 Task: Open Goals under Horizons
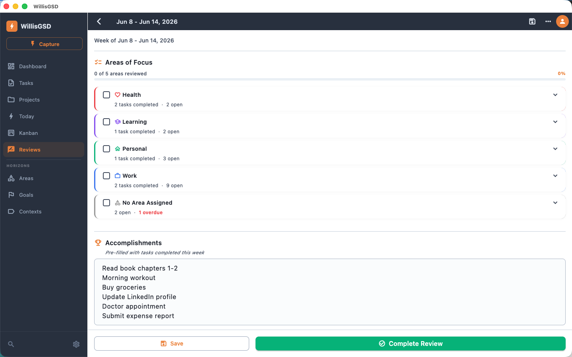tap(44, 195)
